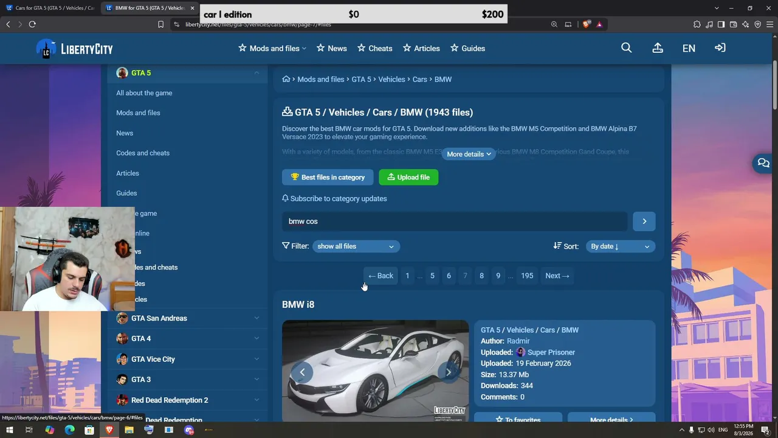
Task: Open File Explorer from the taskbar
Action: (129, 430)
